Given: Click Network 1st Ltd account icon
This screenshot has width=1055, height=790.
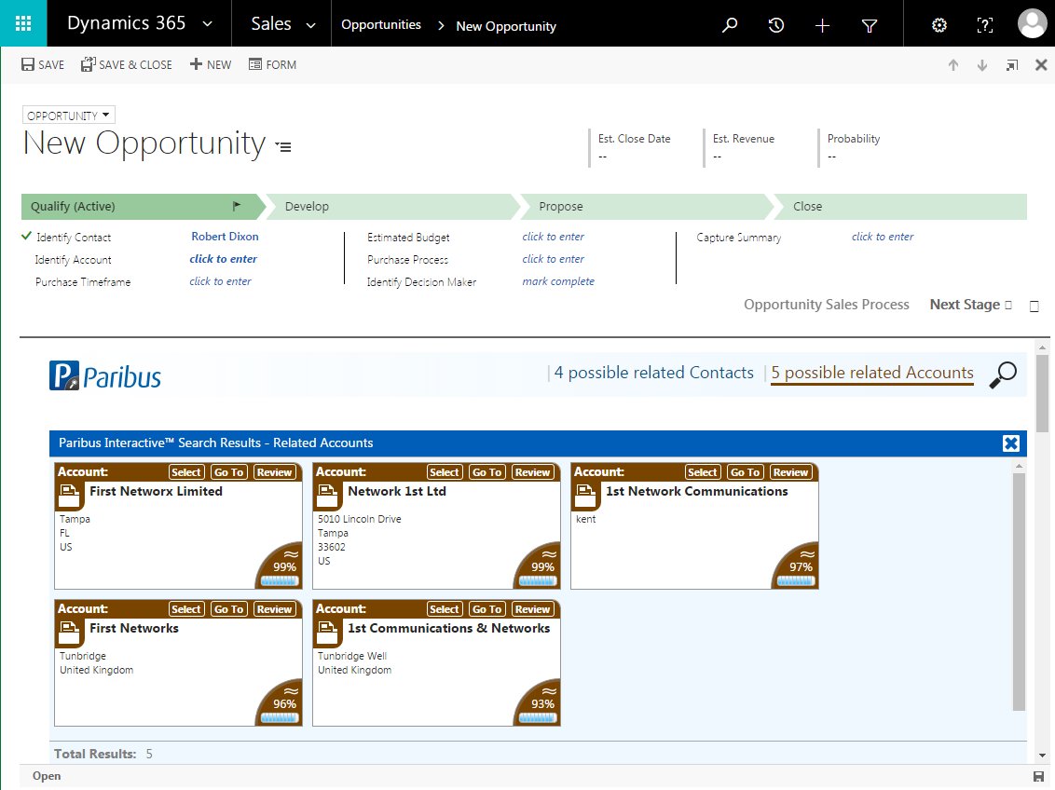Looking at the screenshot, I should coord(328,497).
